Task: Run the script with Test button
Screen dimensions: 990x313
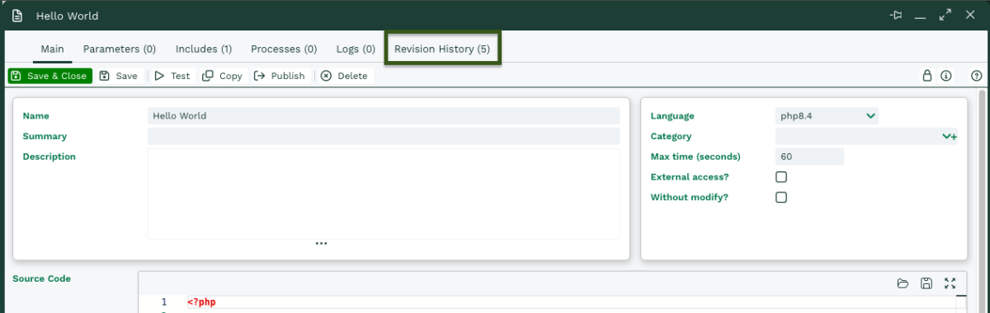Action: click(x=172, y=76)
